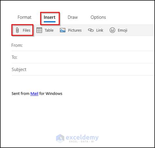
Task: Open the Options tab
Action: 98,17
